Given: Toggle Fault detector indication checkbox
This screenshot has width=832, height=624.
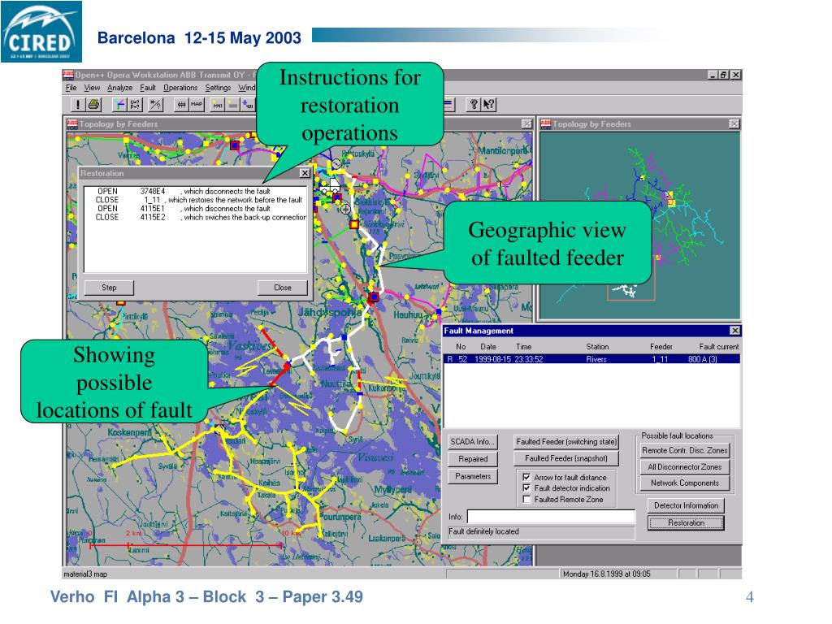Looking at the screenshot, I should click(526, 487).
